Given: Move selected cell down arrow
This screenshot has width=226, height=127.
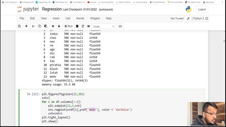Looking at the screenshot, I should (x=59, y=26).
